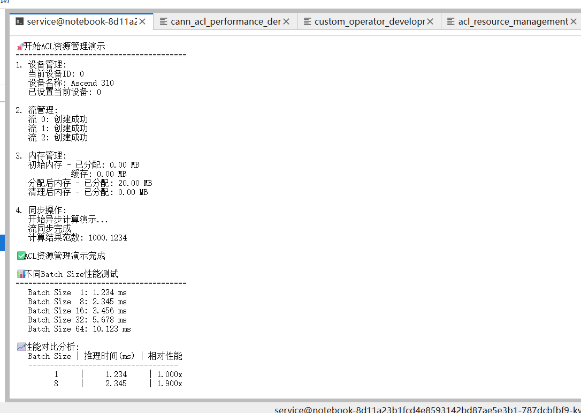Select the acl_resource_management tab
Viewport: 581px width, 413px height.
pos(513,21)
